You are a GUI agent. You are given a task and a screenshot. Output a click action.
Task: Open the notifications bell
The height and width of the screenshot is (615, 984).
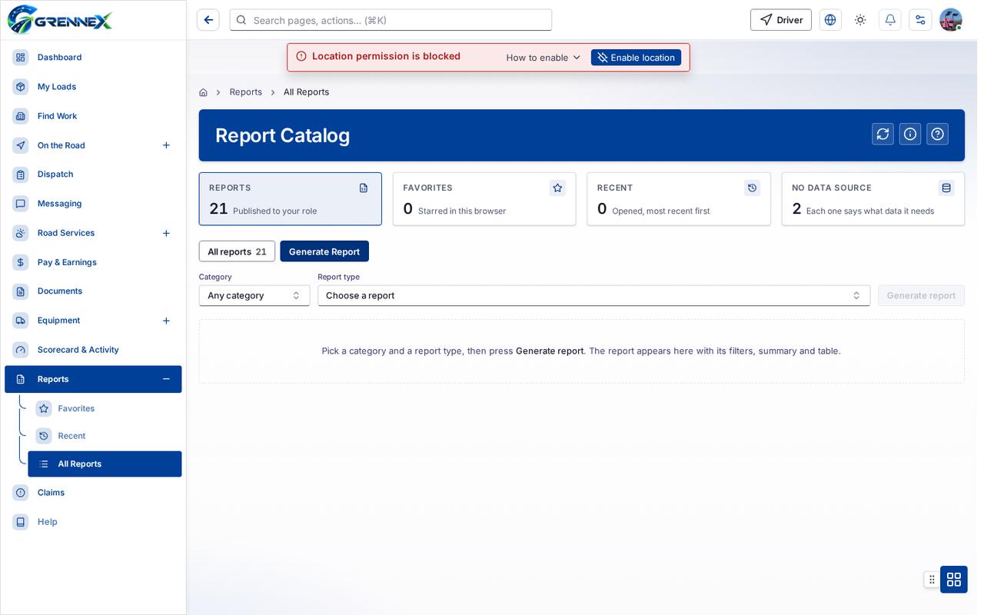[x=890, y=20]
